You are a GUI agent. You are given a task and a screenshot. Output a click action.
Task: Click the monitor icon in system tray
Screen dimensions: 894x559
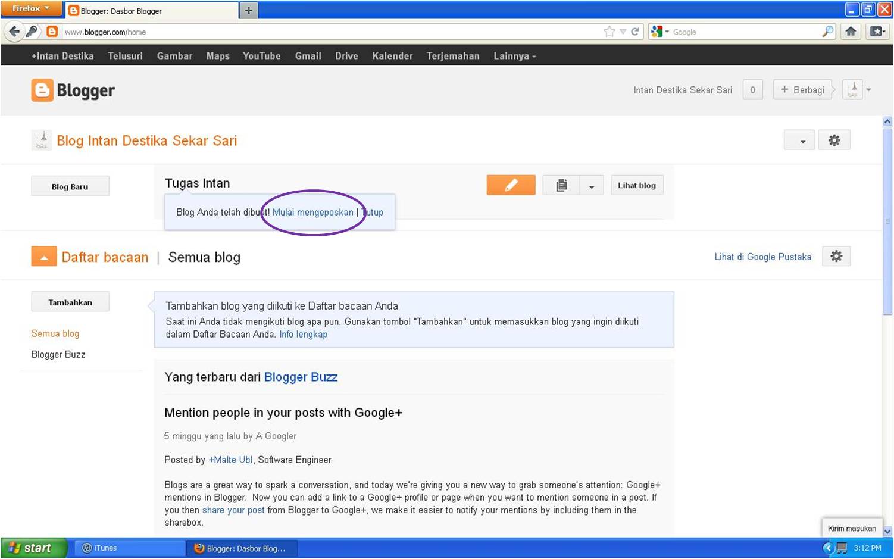coord(842,548)
